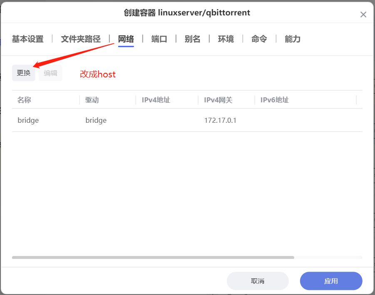Click the IPv4地址 column header

point(156,100)
